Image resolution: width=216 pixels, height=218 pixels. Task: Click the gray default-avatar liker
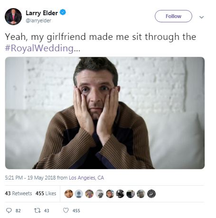click(79, 194)
